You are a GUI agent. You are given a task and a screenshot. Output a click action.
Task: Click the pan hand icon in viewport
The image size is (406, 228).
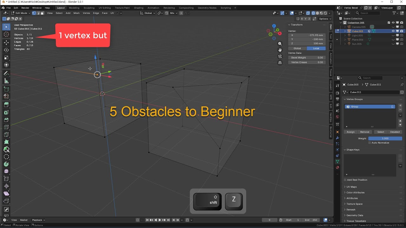coord(280,50)
